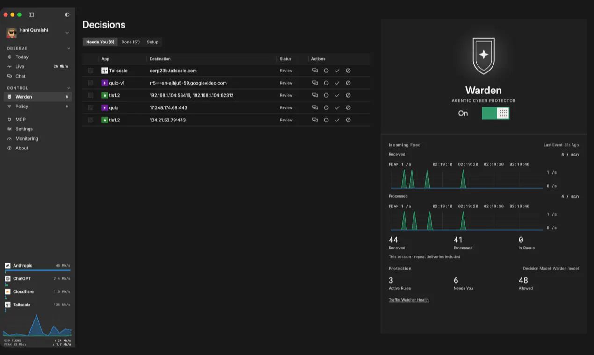Open Chat in the sidebar

point(37,76)
